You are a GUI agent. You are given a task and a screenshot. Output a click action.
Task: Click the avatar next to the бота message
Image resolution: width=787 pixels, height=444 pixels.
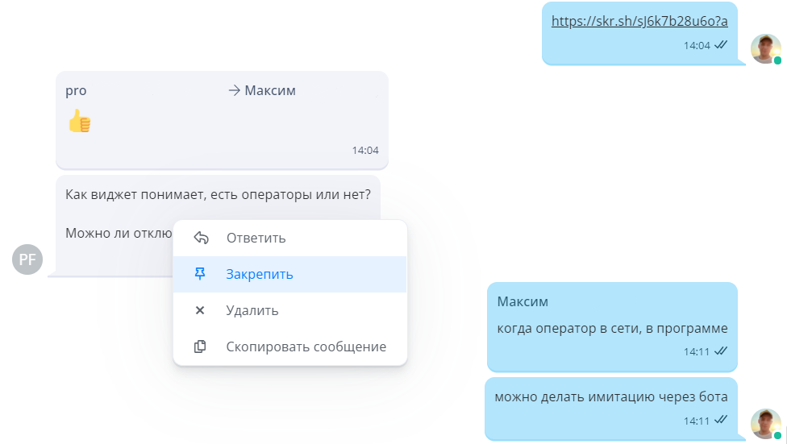click(x=765, y=423)
